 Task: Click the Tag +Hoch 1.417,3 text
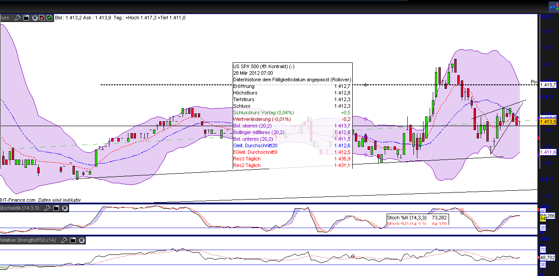point(135,18)
